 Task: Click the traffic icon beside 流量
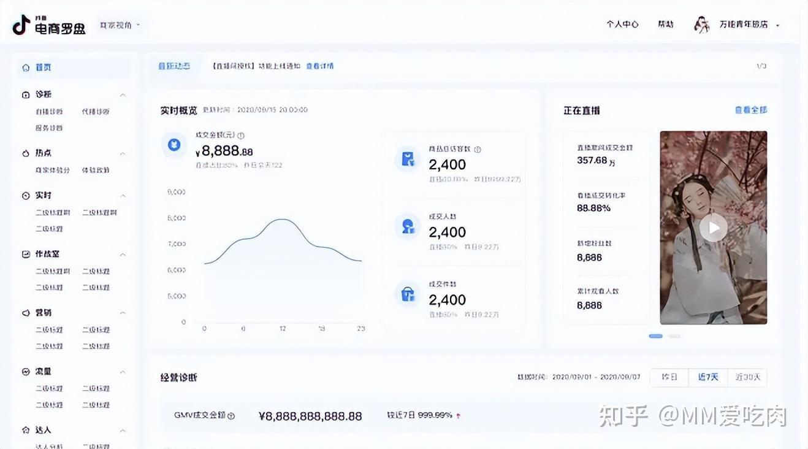(26, 372)
